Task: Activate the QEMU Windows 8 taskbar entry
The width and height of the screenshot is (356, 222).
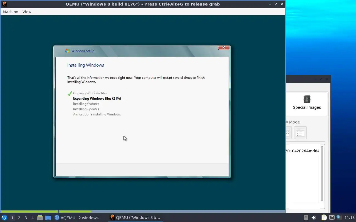Action: click(135, 218)
